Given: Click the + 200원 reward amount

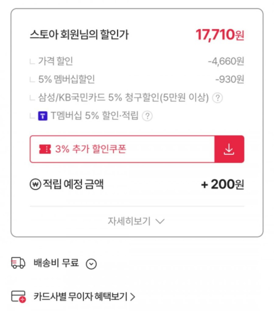Looking at the screenshot, I should (x=222, y=185).
